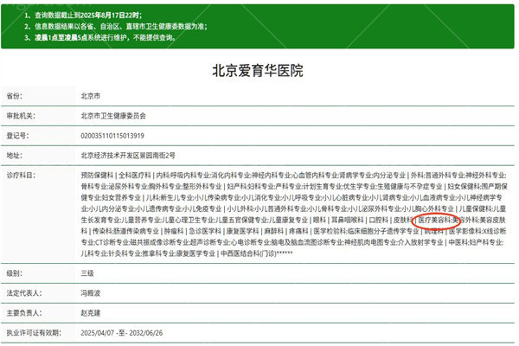Select legal representative name 冯殿波
Image resolution: width=519 pixels, height=346 pixels.
coord(91,293)
